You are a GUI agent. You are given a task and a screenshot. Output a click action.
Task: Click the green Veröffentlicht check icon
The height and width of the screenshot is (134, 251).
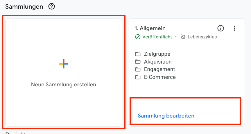point(138,37)
